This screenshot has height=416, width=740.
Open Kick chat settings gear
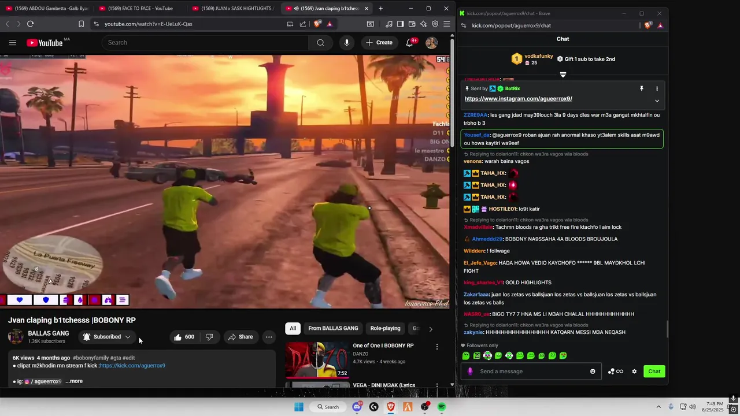click(x=634, y=371)
